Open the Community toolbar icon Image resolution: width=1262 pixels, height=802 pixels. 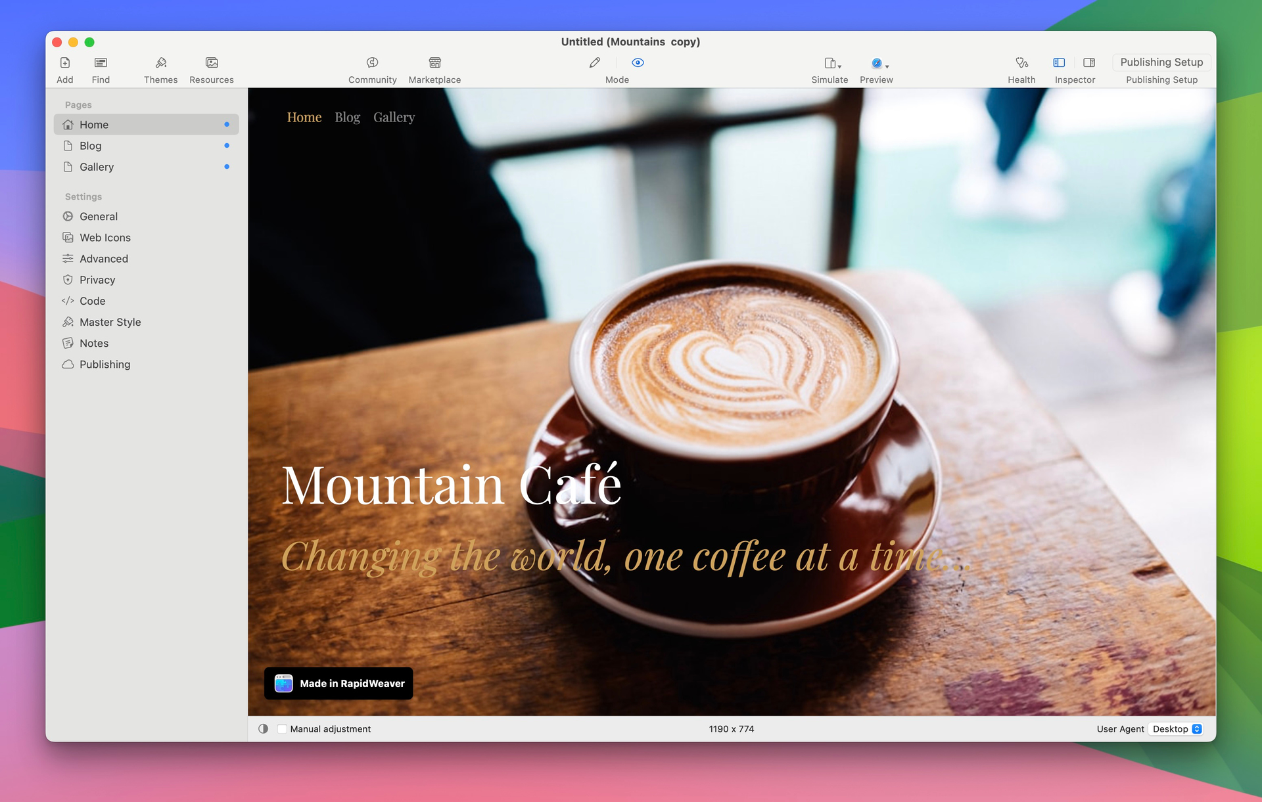click(x=372, y=63)
